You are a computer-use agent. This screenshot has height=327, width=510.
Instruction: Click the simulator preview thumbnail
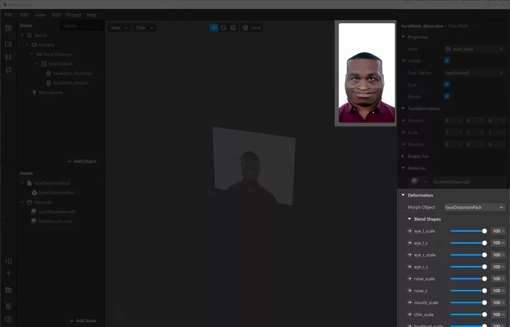[366, 72]
